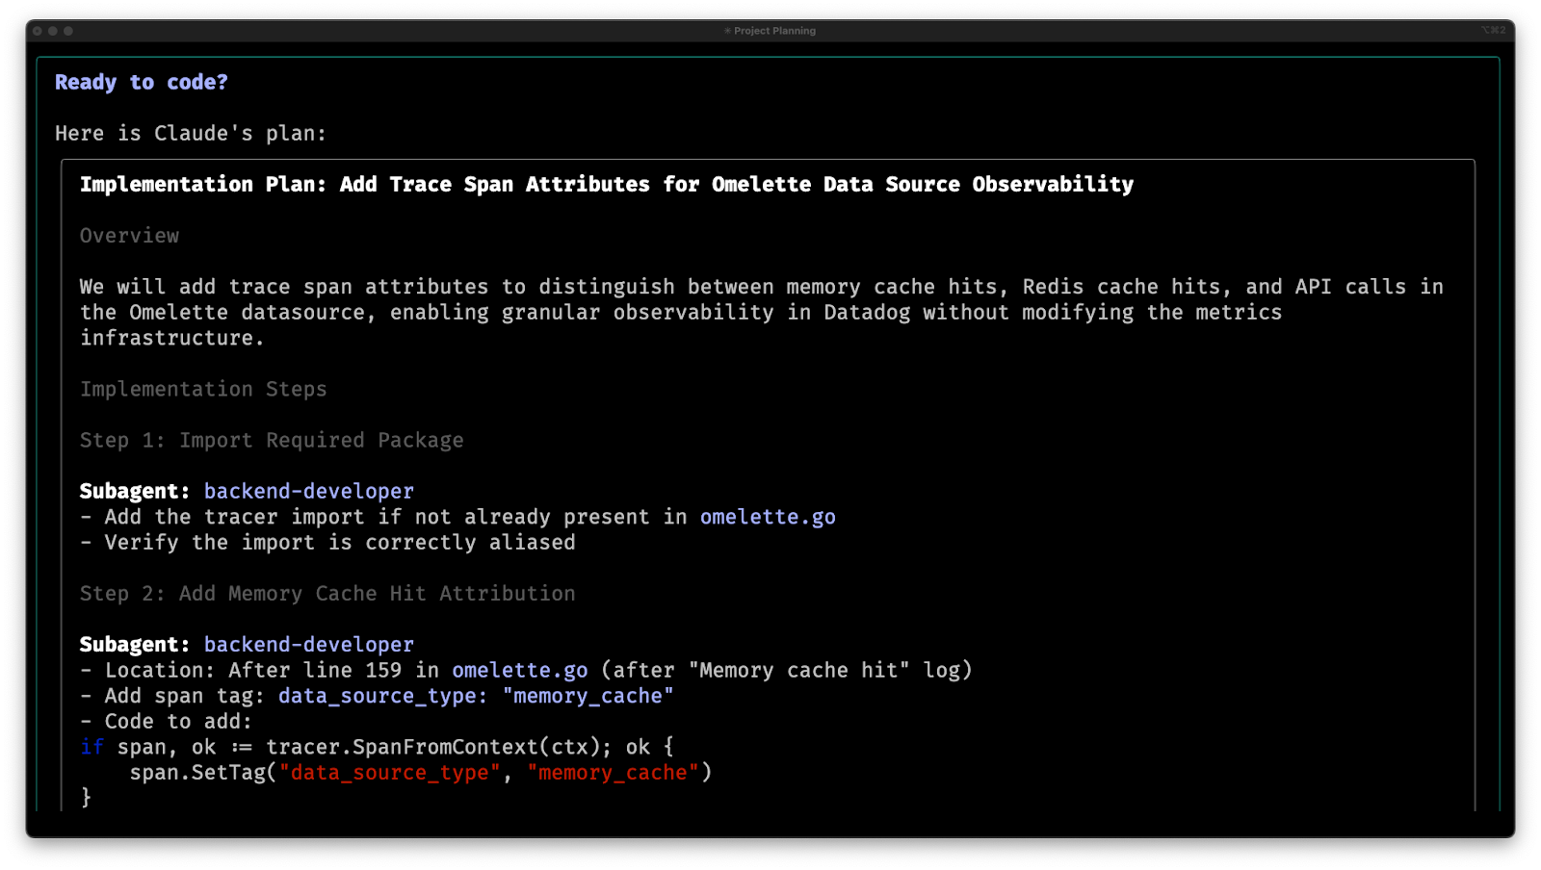Open omelette.go link in the Location line
The width and height of the screenshot is (1541, 870).
[x=519, y=670]
